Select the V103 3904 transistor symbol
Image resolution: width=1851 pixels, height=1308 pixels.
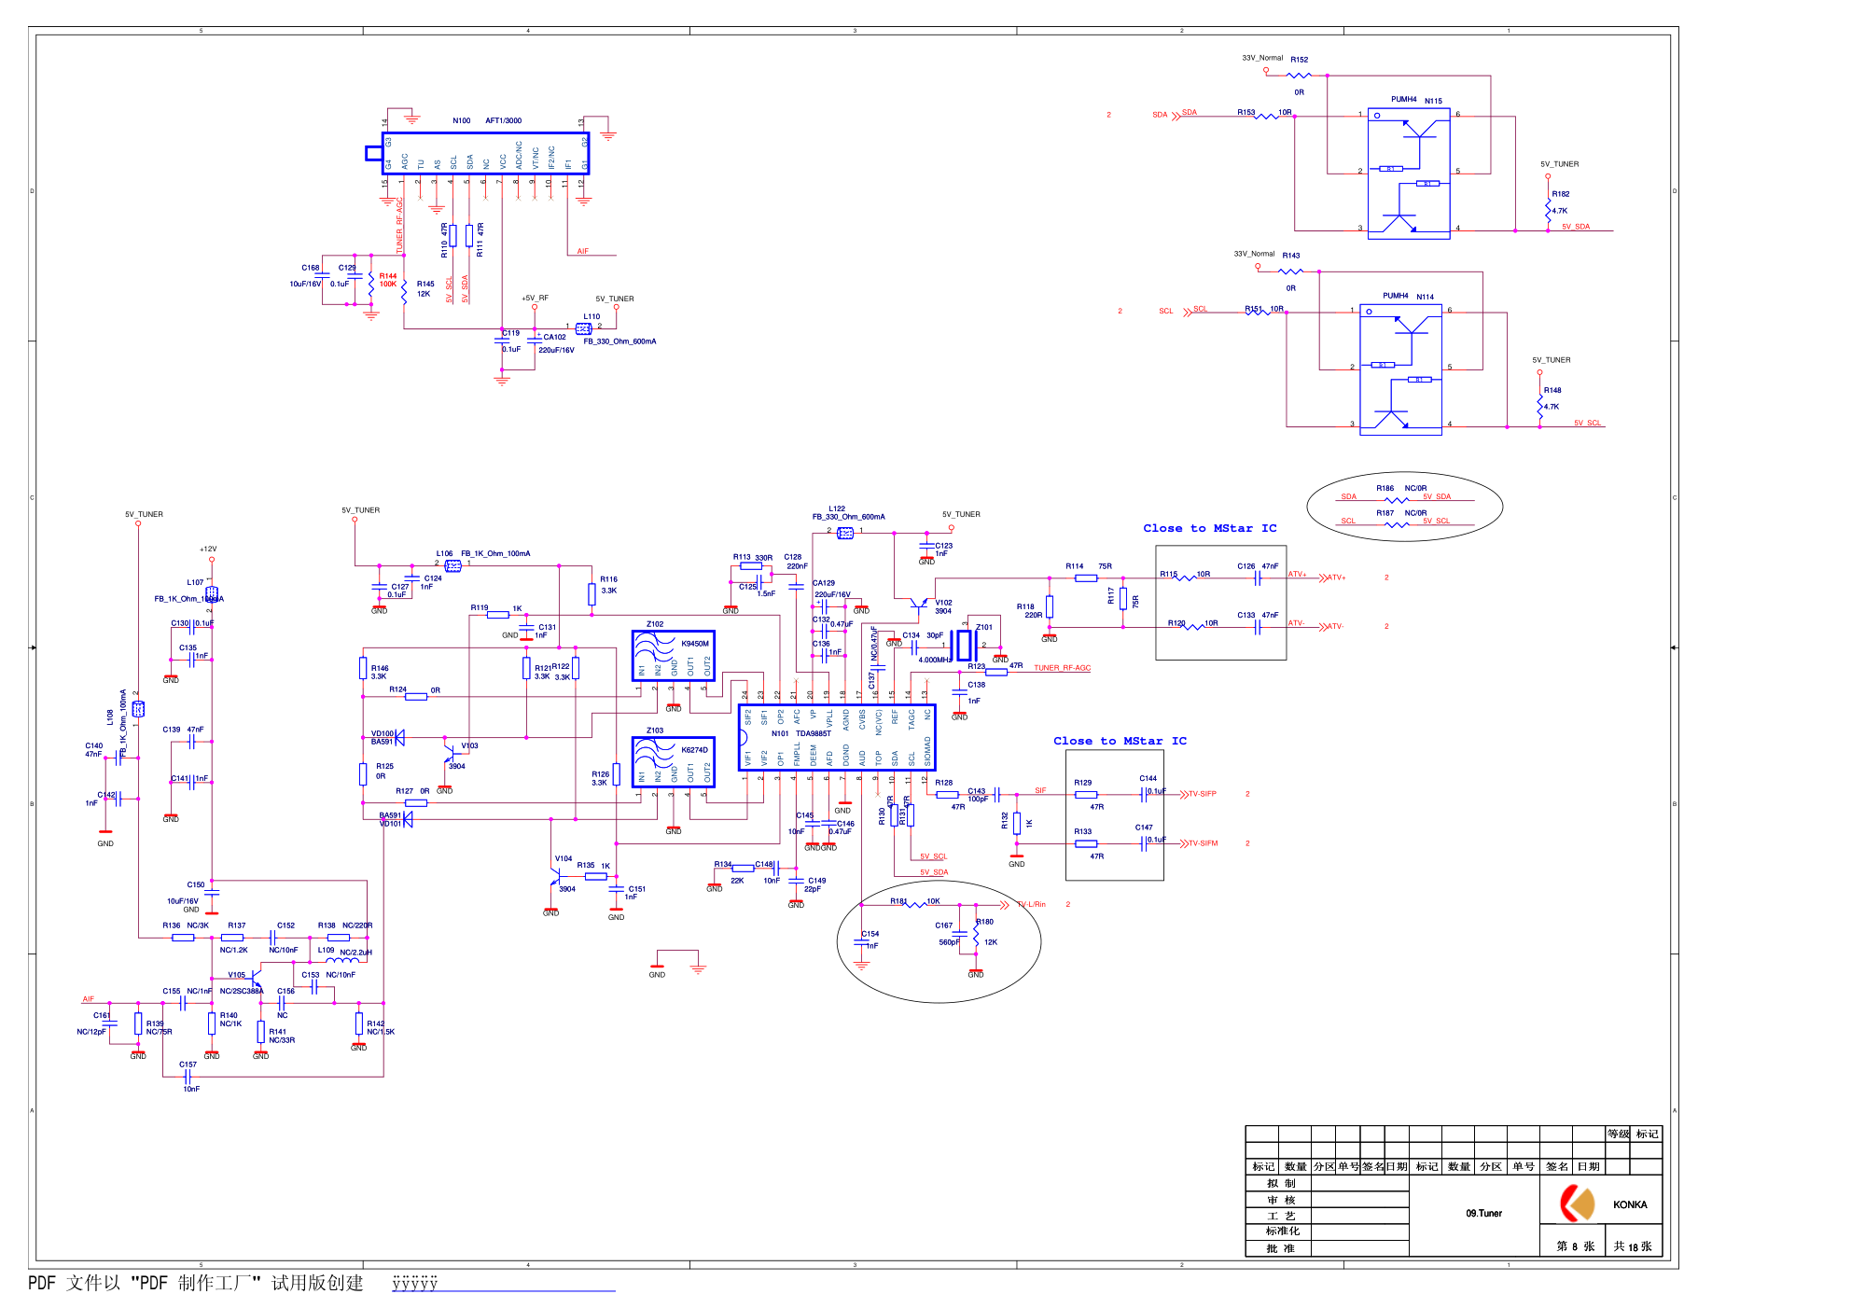[x=452, y=754]
